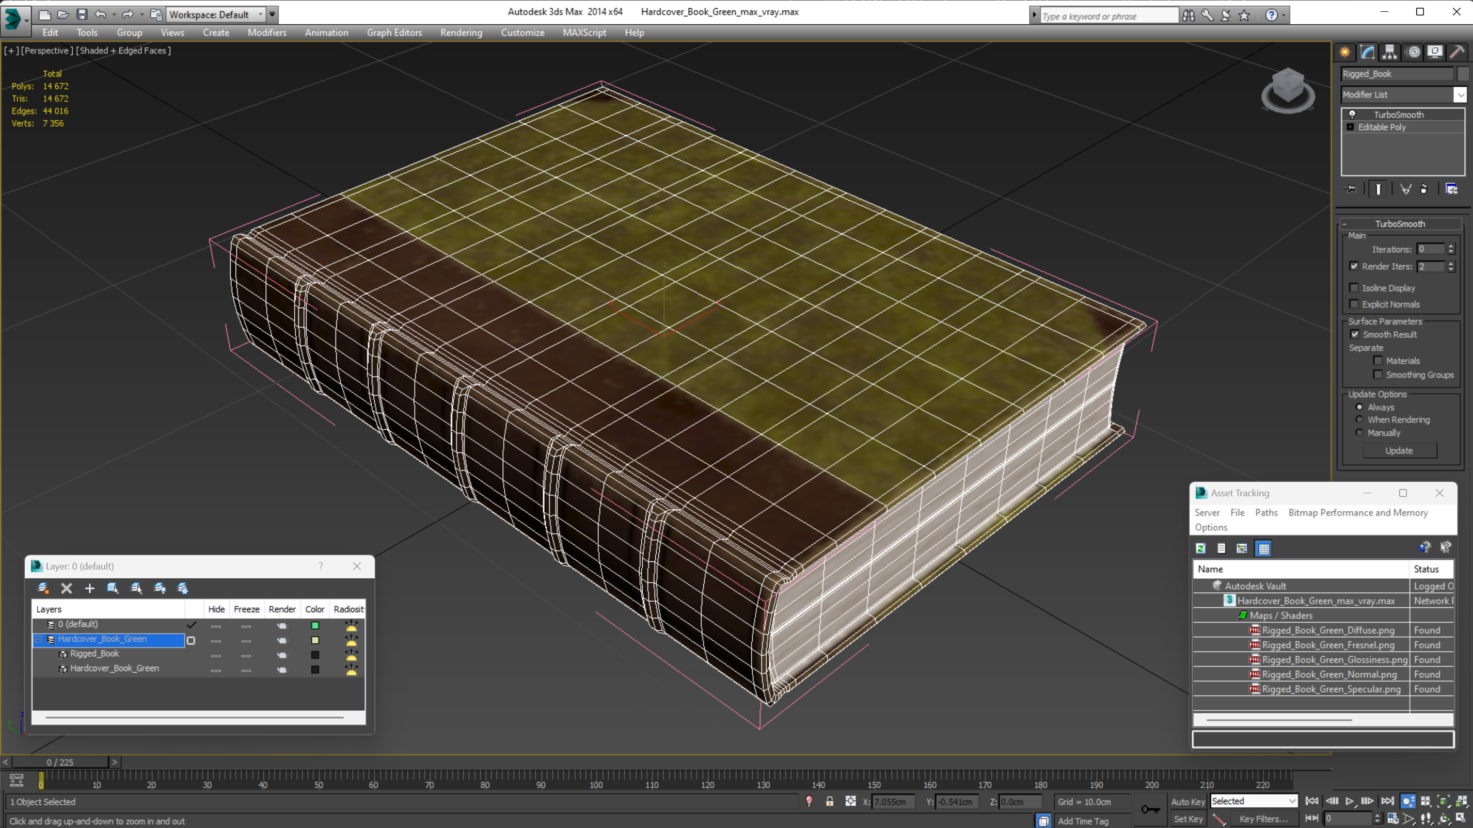Uncheck the Smooth Result checkbox

[x=1355, y=334]
